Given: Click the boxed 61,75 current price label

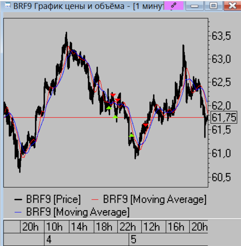Looking at the screenshot, I should [x=224, y=117].
